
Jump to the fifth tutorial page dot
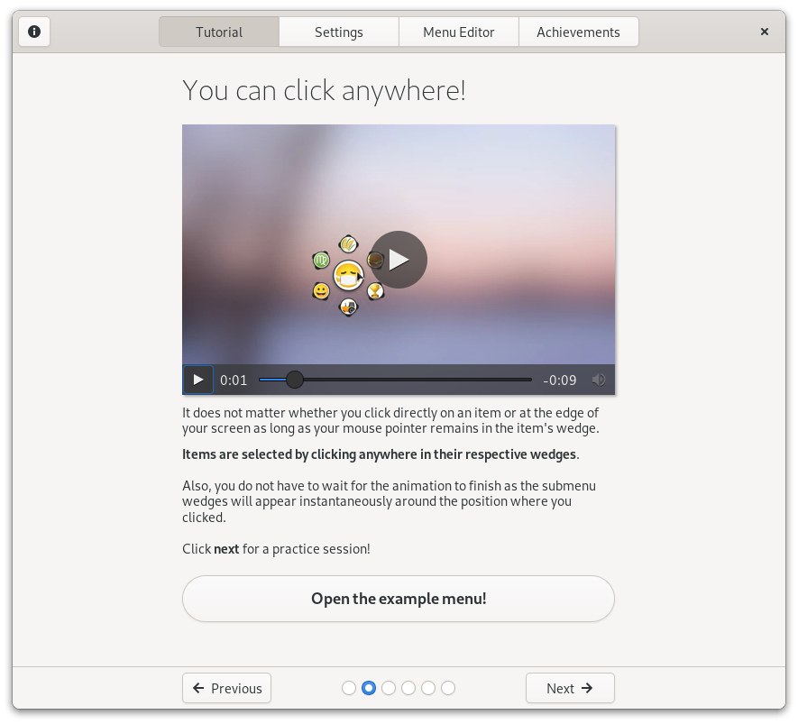pos(428,688)
